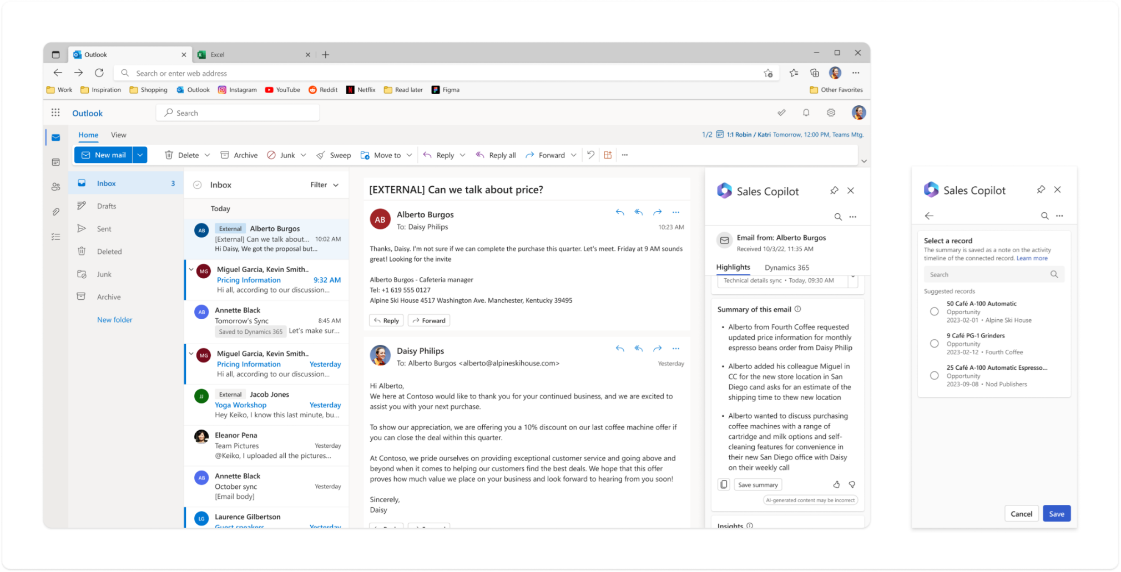Open the Calendar module in the left rail
This screenshot has height=572, width=1121.
point(55,162)
